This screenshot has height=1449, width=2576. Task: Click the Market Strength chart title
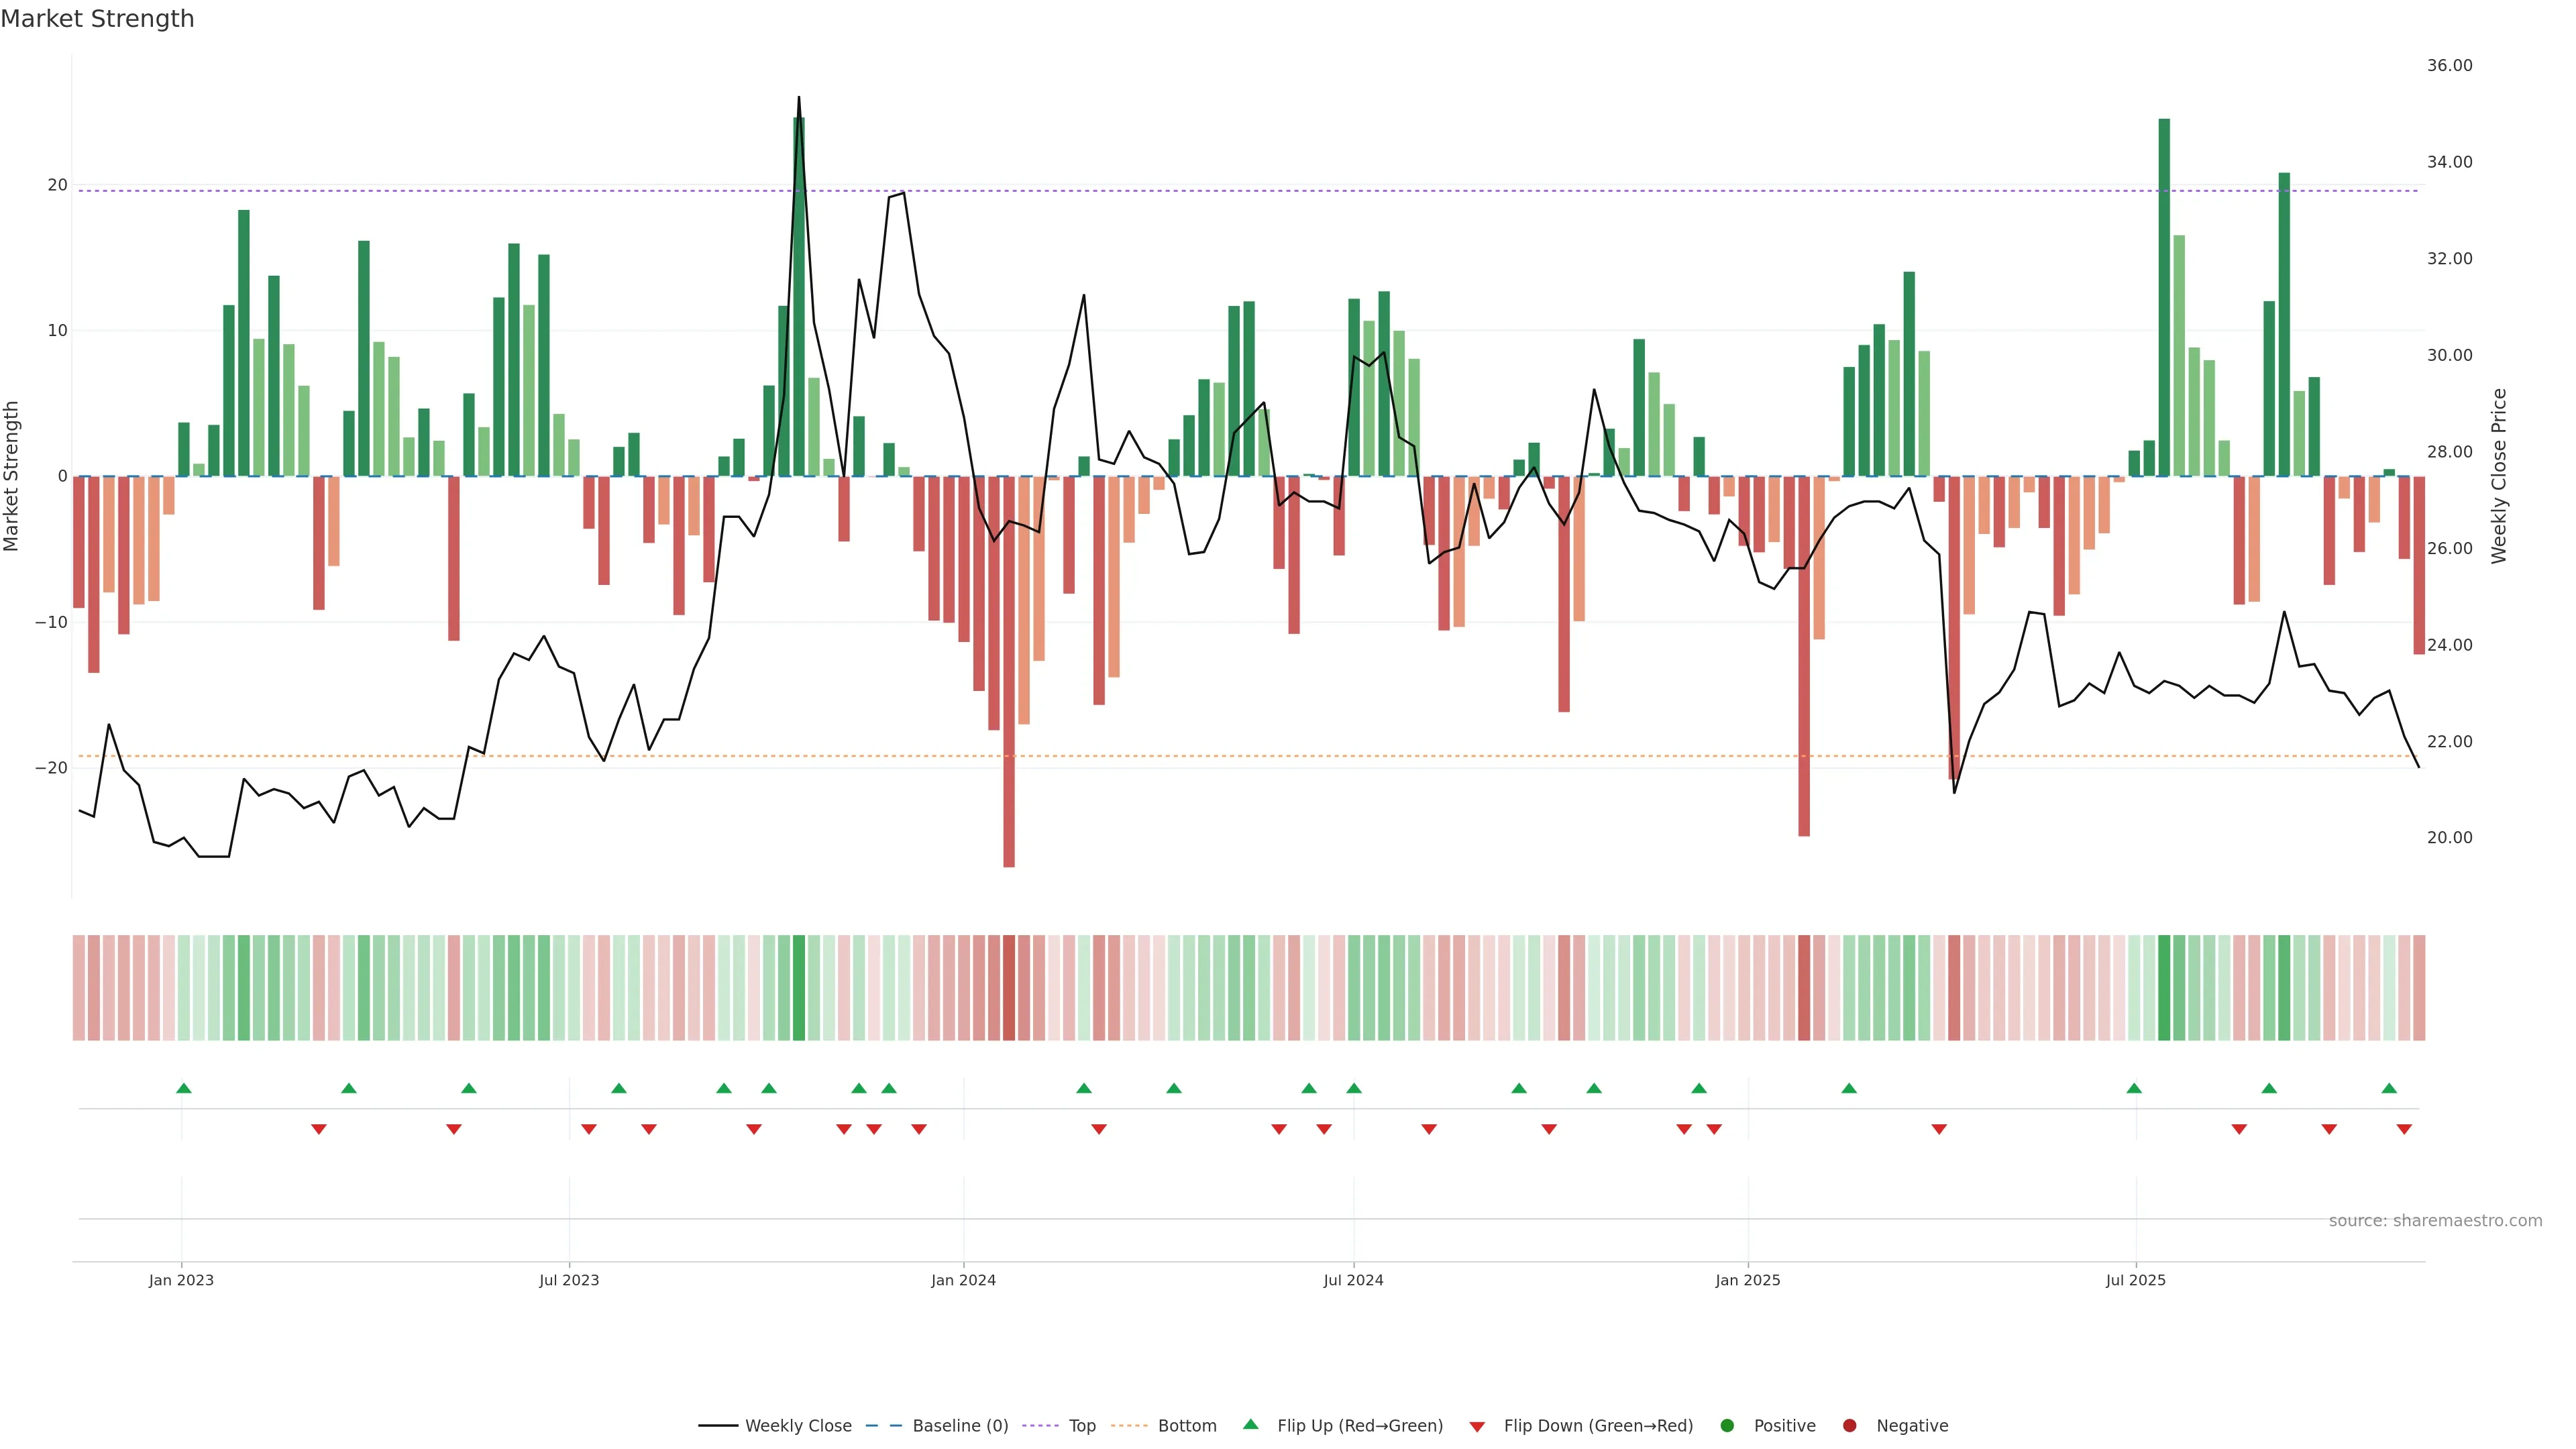97,19
